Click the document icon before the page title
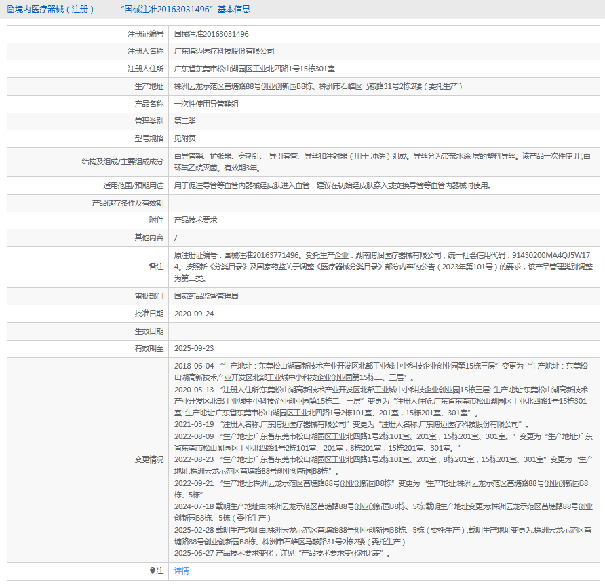The width and height of the screenshot is (605, 585). (x=11, y=10)
